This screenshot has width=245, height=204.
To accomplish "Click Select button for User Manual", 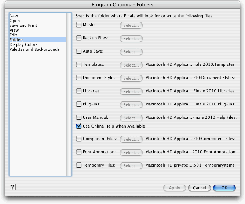I will [x=131, y=118].
